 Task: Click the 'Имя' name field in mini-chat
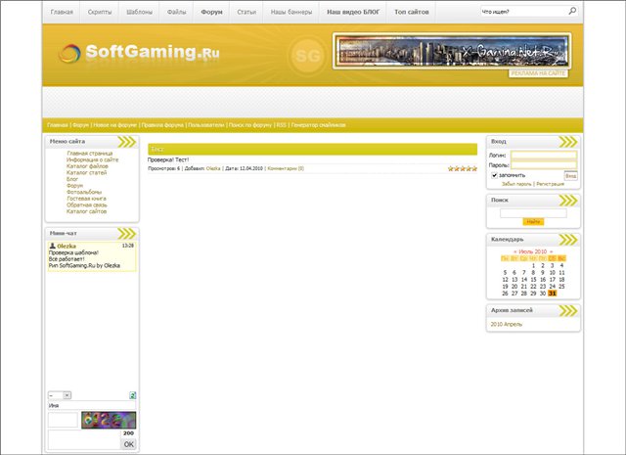pyautogui.click(x=92, y=405)
